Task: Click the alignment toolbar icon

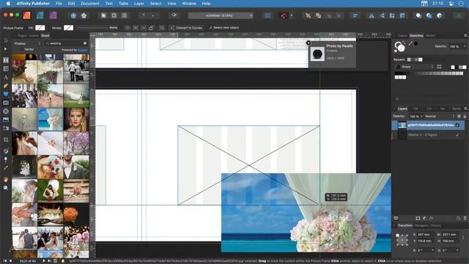Action: coord(355,15)
